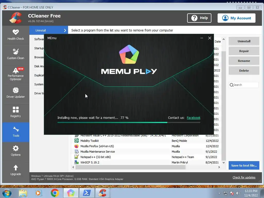Open the Duplicate Finder tools item
Viewport: 264px width, 198px height.
coord(39,75)
